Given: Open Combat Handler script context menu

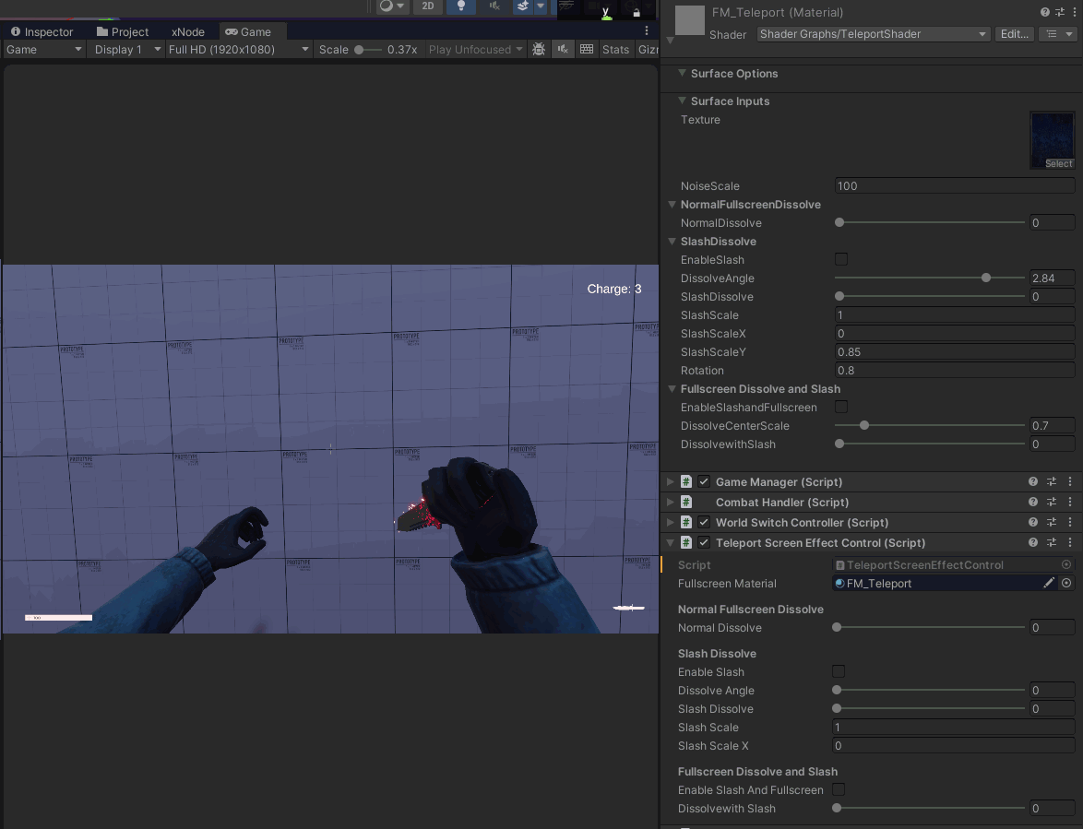Looking at the screenshot, I should tap(1070, 503).
